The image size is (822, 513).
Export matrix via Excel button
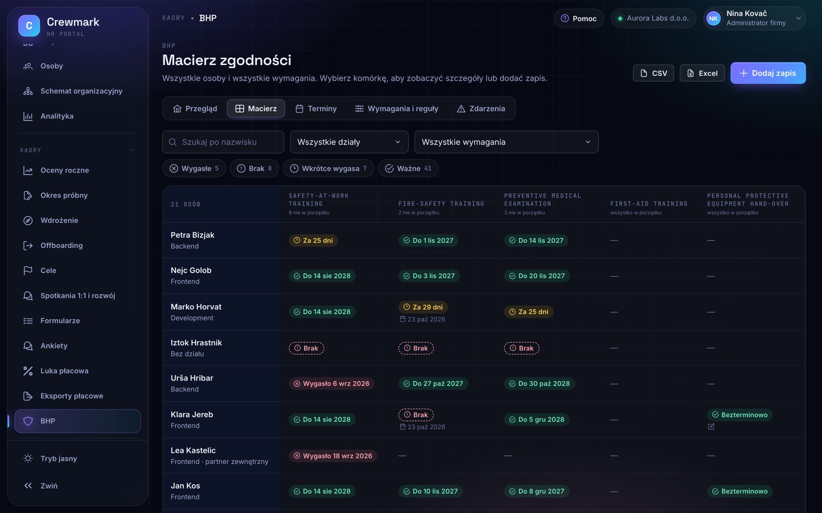point(702,73)
